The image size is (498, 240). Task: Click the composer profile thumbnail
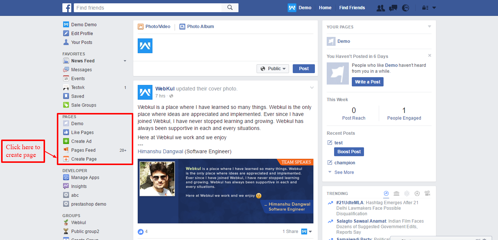click(x=145, y=46)
